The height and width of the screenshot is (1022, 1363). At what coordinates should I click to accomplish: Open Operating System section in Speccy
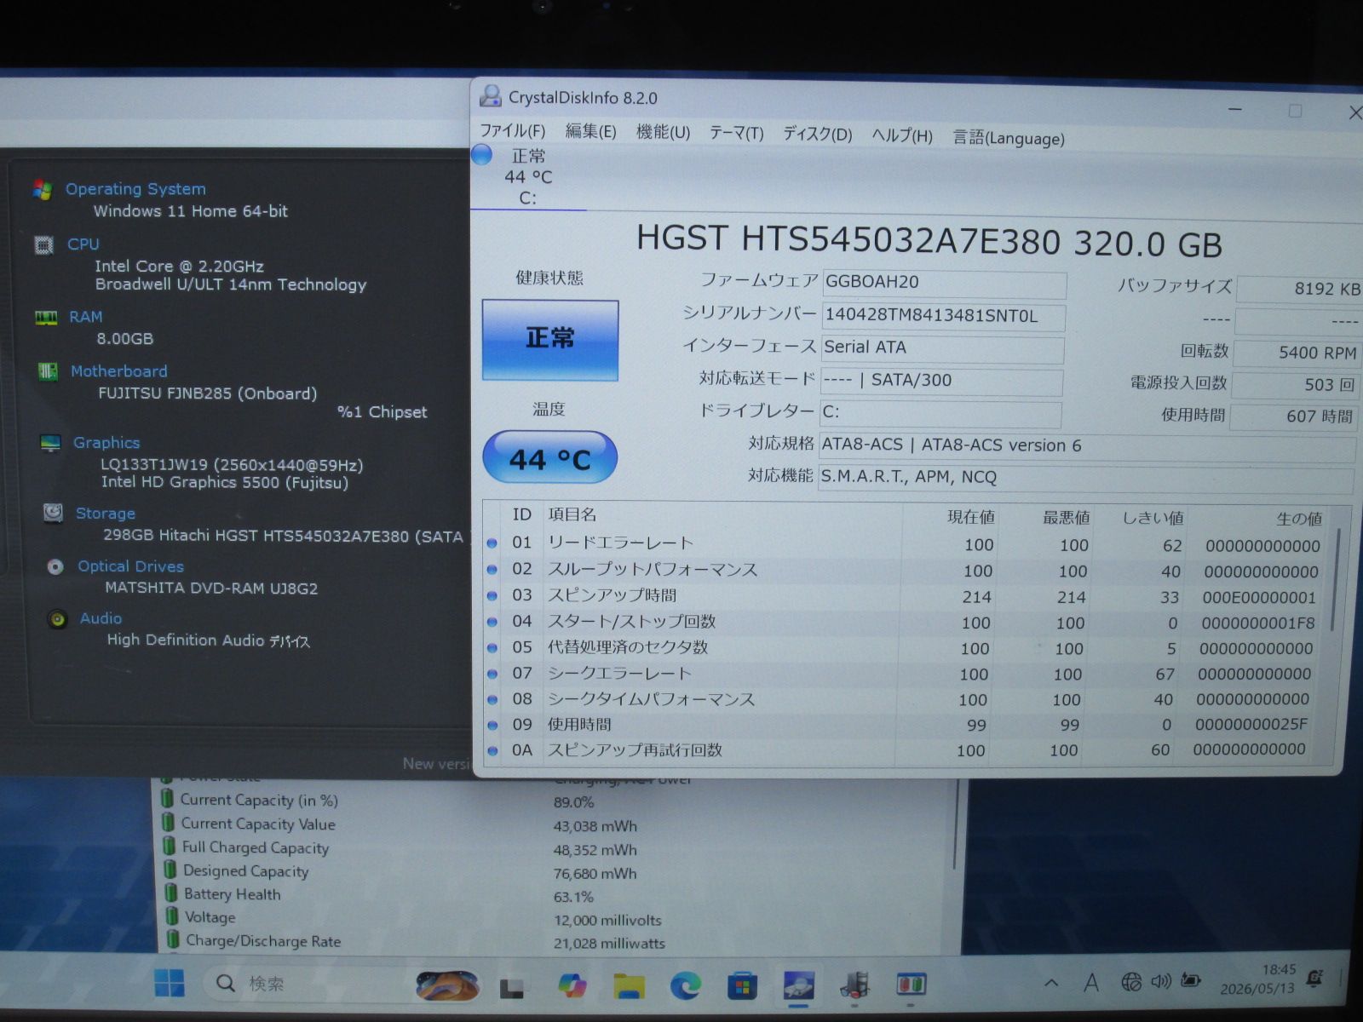[x=135, y=189]
